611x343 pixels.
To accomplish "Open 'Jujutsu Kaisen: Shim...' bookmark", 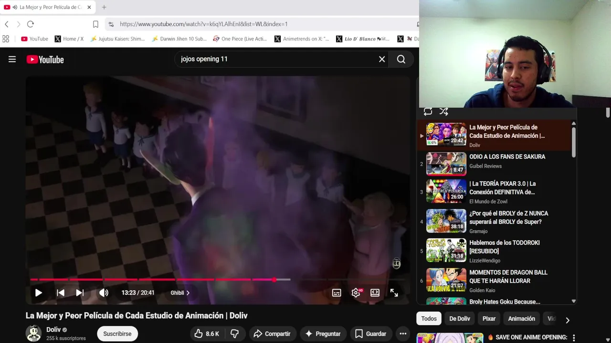I will tap(117, 39).
